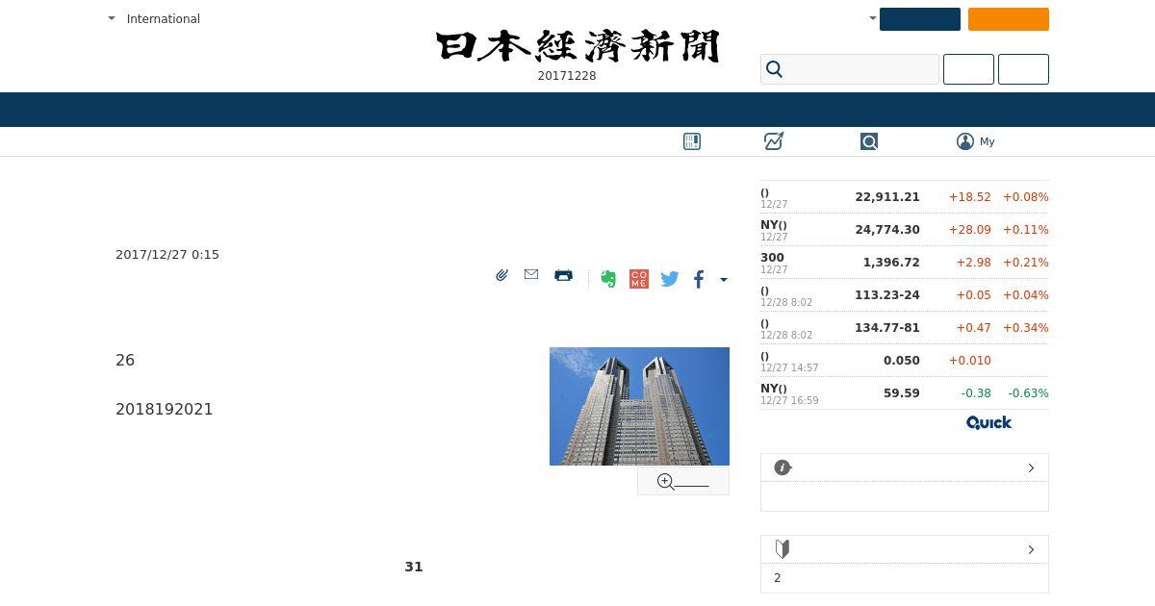This screenshot has width=1155, height=606.
Task: Click the QUICK logo under the market table
Action: (x=988, y=422)
